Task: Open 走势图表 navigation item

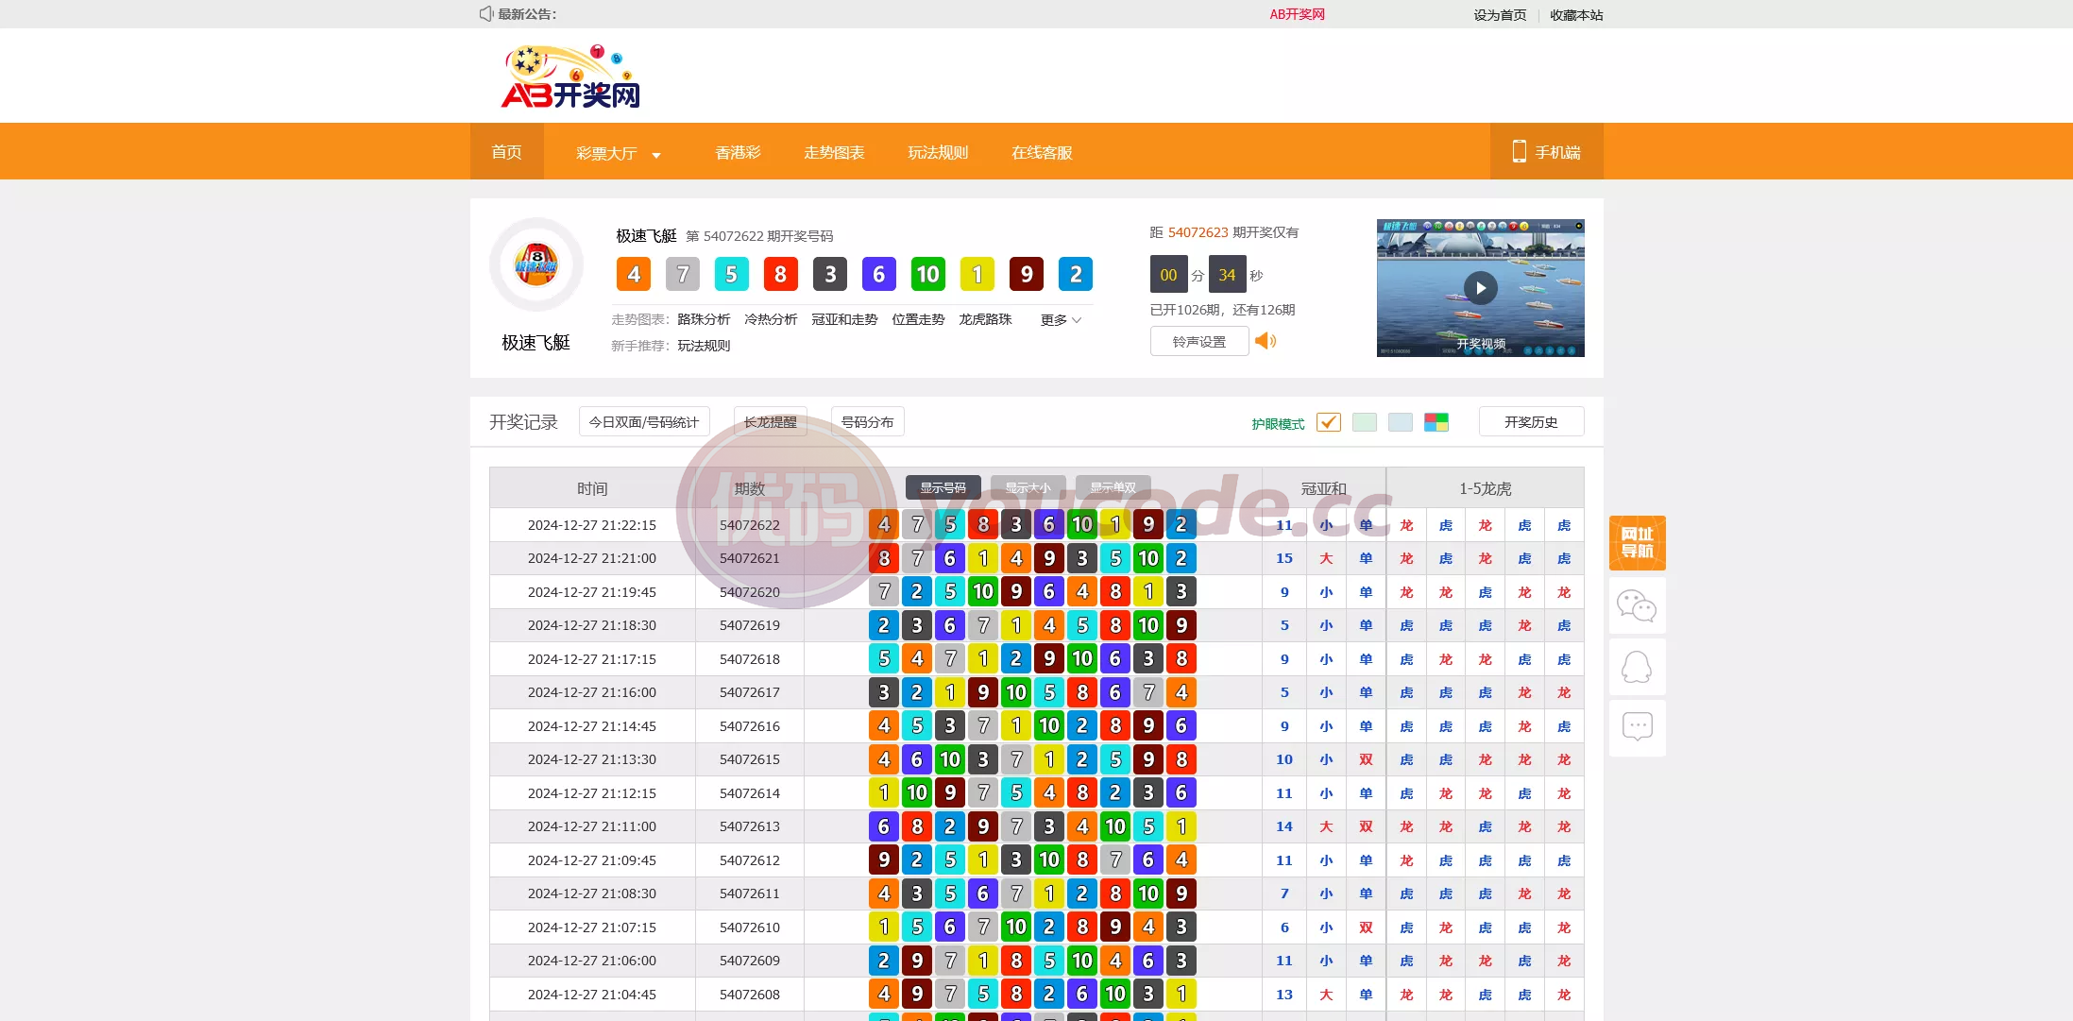Action: tap(834, 152)
